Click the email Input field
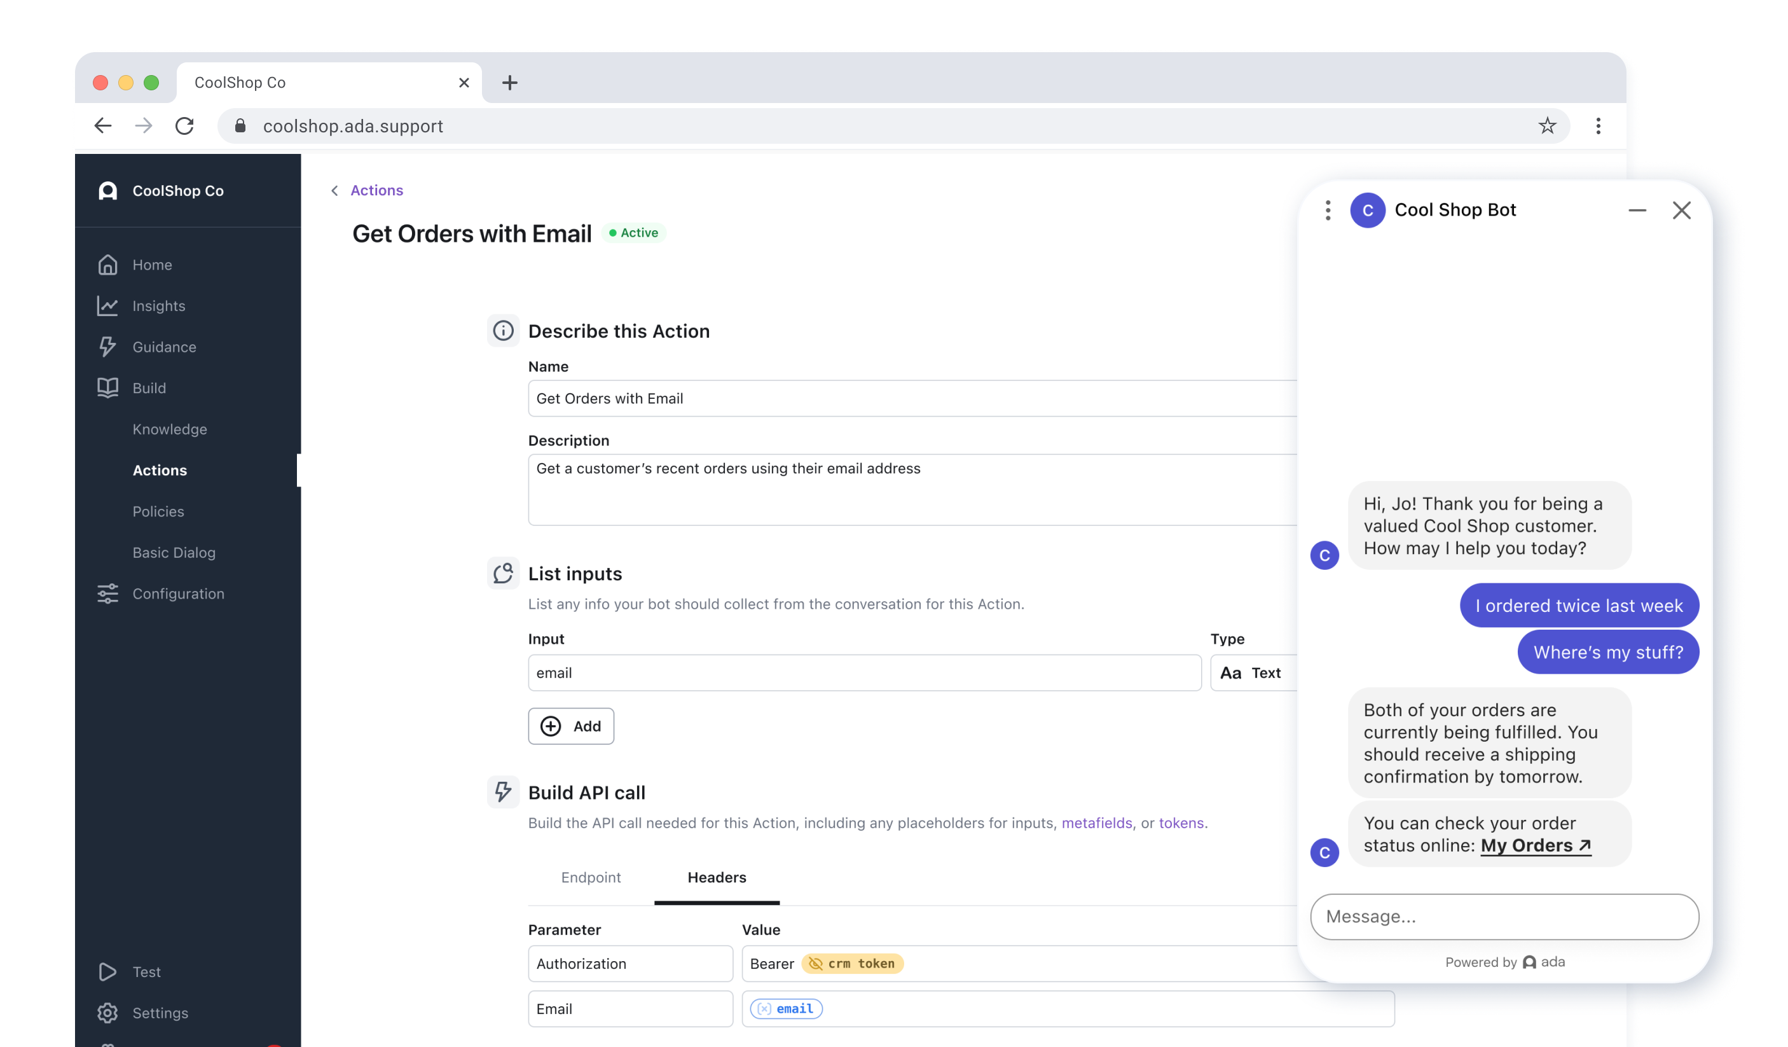 click(865, 673)
